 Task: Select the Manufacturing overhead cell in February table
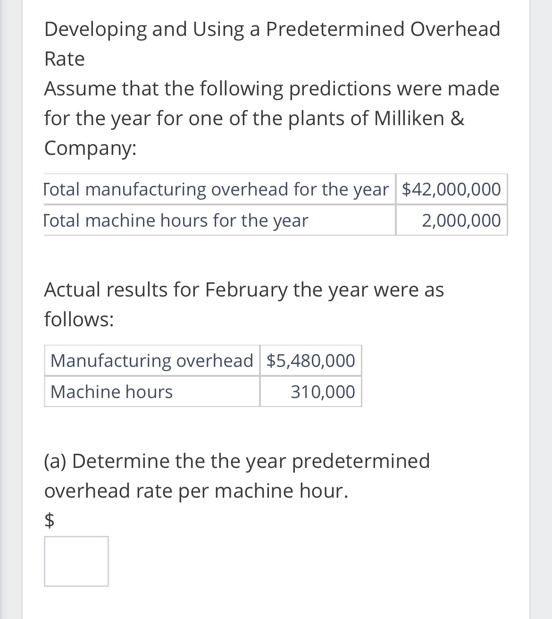152,360
